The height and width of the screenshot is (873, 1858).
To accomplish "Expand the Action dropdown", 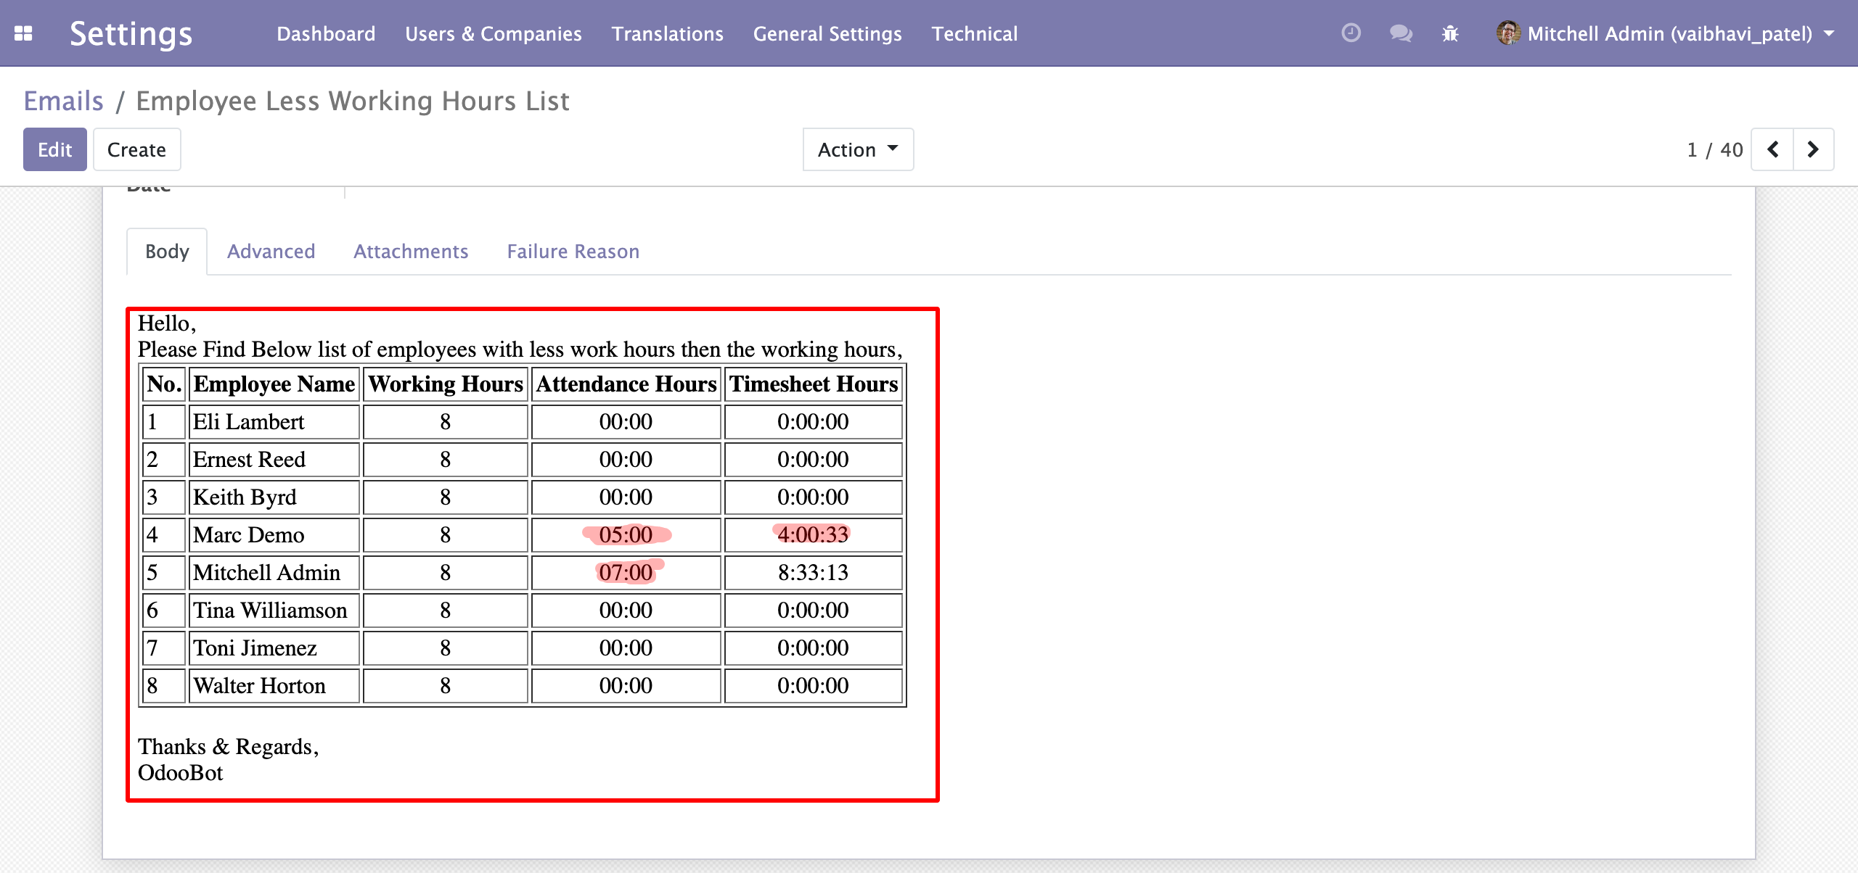I will click(858, 149).
